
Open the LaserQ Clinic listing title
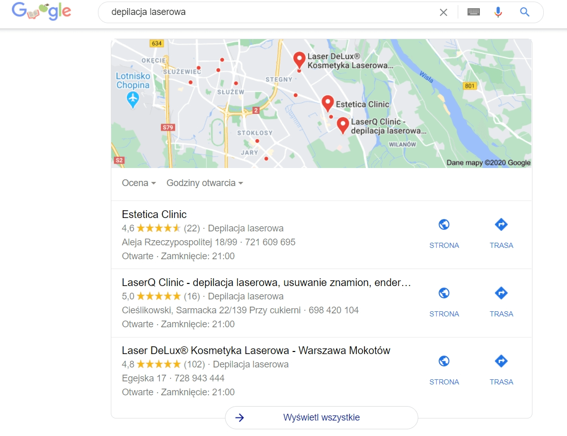pyautogui.click(x=266, y=282)
